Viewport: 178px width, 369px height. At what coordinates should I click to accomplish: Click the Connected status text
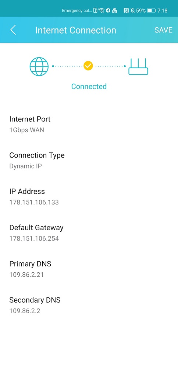coord(89,86)
